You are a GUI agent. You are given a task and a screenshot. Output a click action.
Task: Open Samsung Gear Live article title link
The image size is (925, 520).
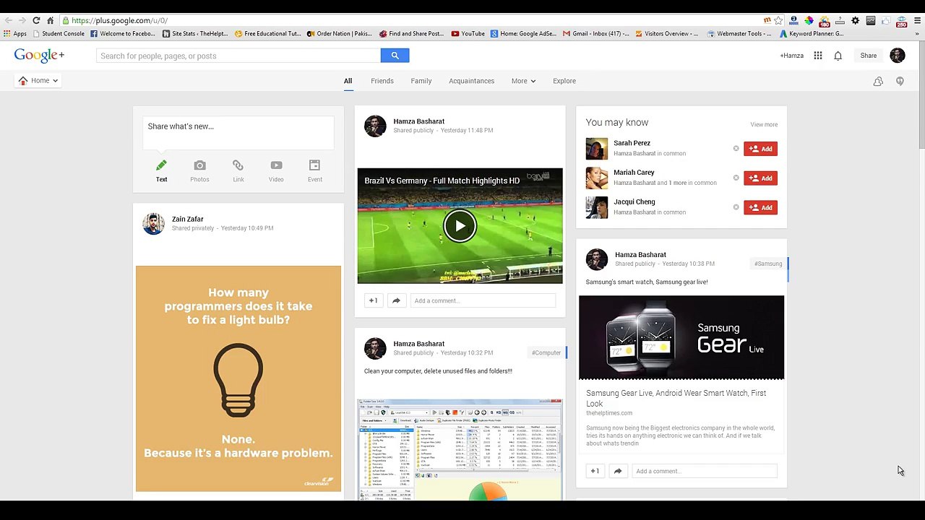coord(676,398)
